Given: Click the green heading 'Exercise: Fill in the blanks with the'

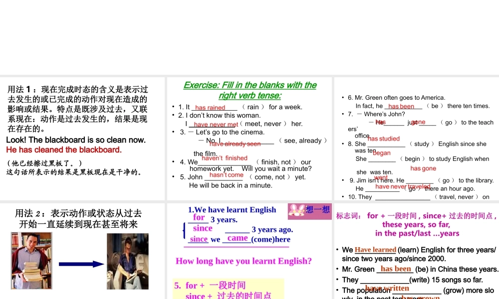Looking at the screenshot, I should pos(250,85).
